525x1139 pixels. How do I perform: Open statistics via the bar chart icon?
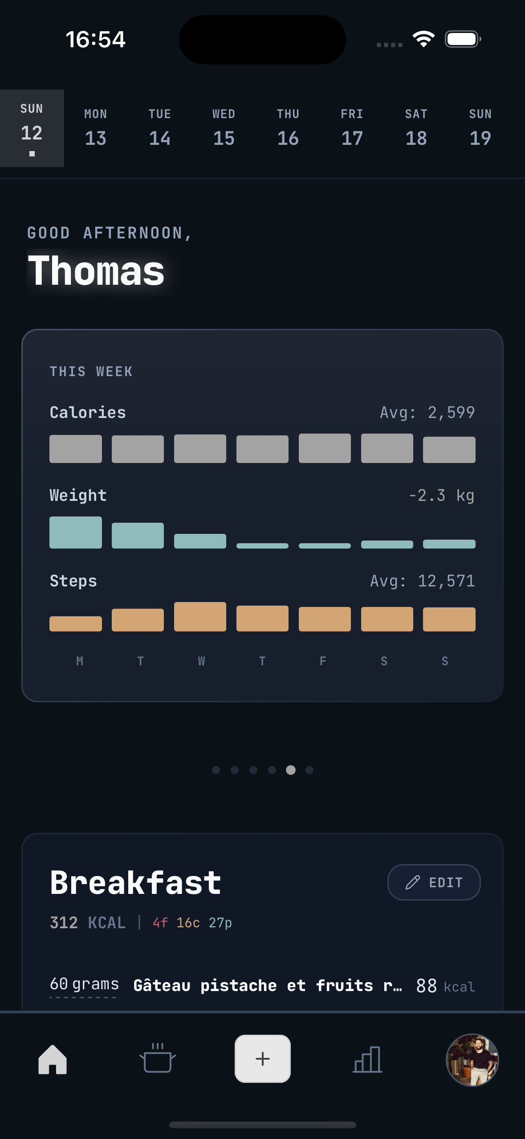[366, 1060]
